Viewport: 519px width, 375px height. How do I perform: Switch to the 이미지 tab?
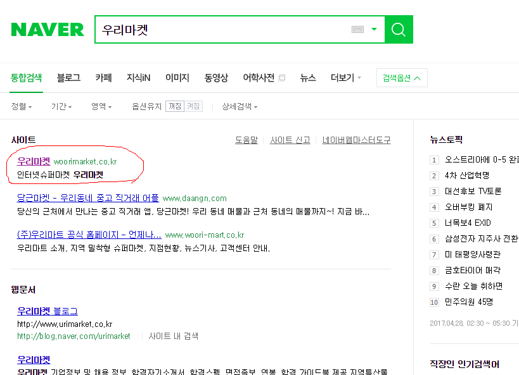tap(177, 78)
